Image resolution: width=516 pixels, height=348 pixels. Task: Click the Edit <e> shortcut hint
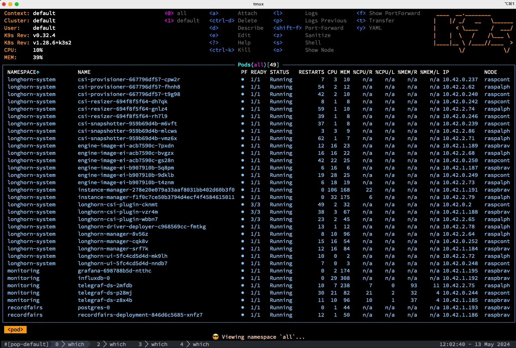(x=230, y=35)
